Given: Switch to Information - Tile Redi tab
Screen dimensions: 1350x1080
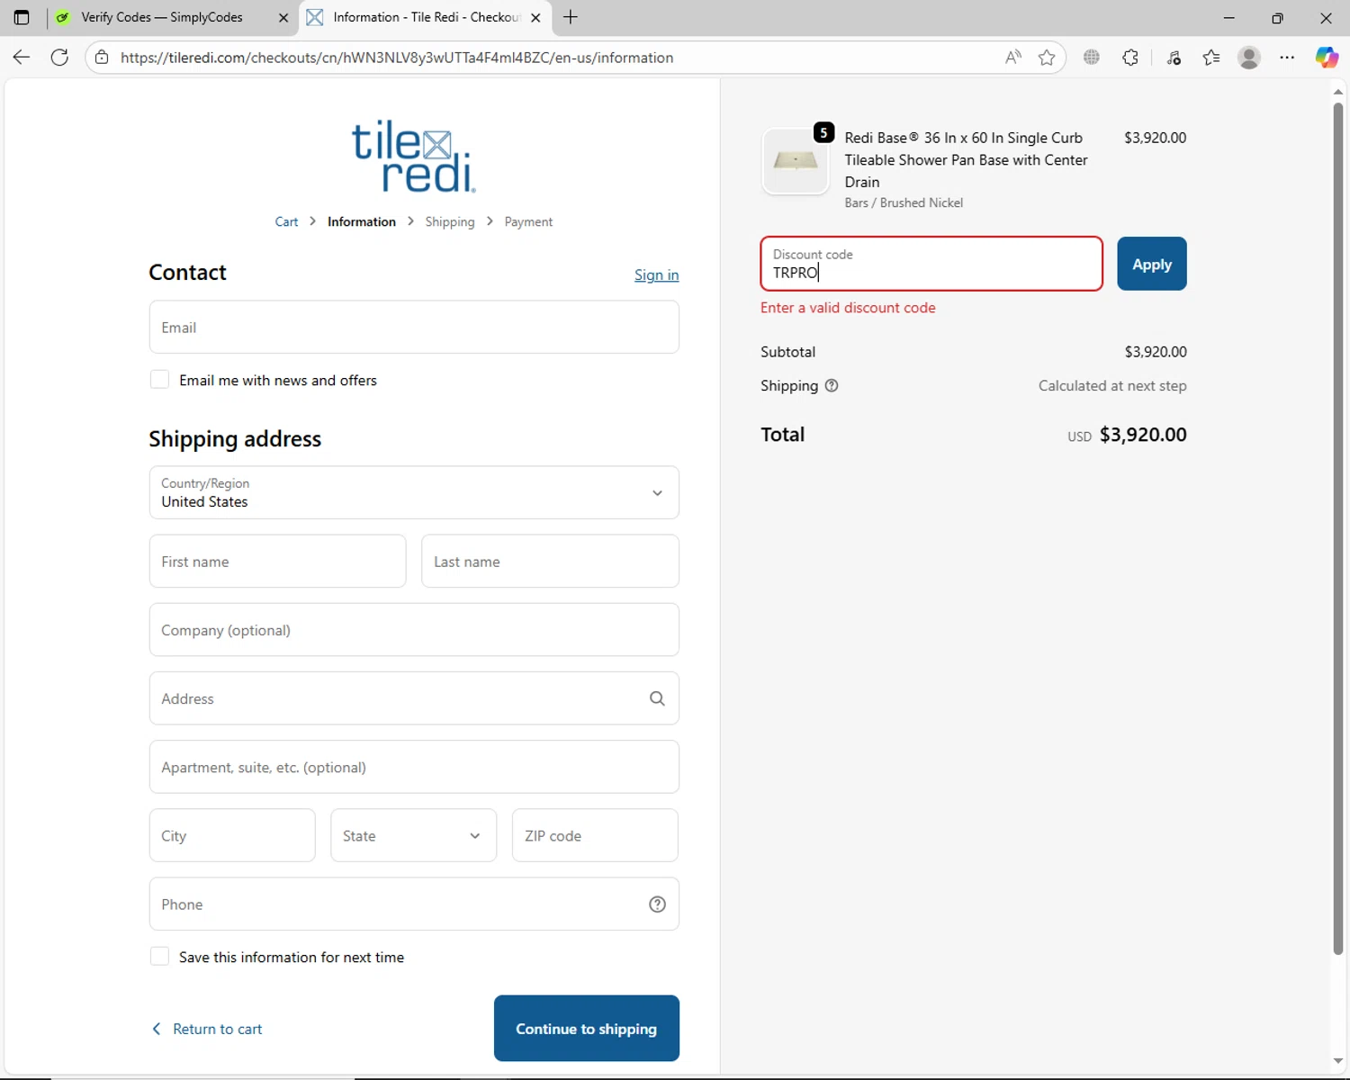Looking at the screenshot, I should (x=427, y=17).
